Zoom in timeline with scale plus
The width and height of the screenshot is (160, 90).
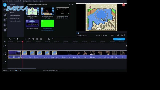click(x=20, y=70)
